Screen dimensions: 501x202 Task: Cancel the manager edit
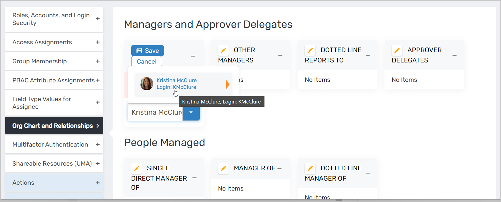pyautogui.click(x=147, y=62)
